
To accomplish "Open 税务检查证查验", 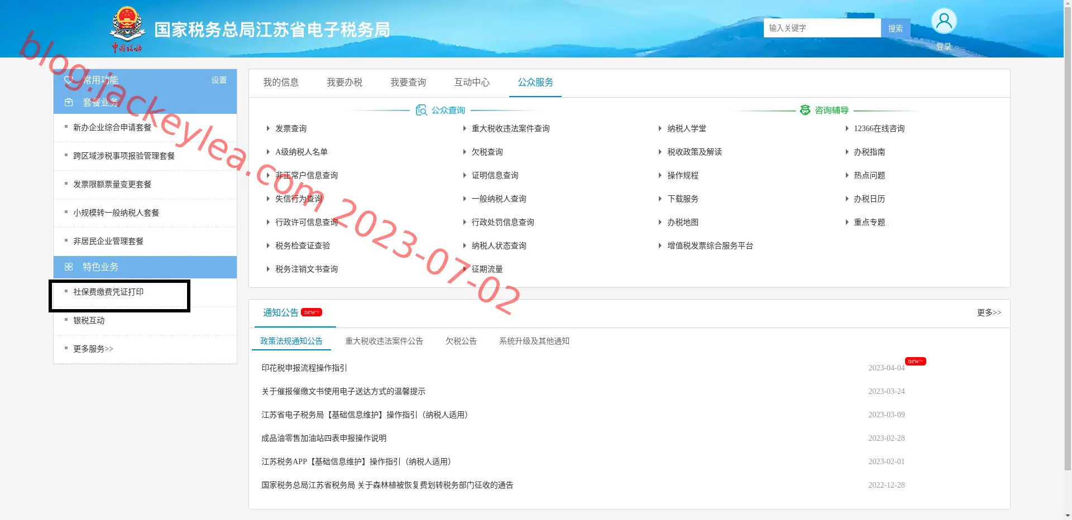I will coord(303,245).
